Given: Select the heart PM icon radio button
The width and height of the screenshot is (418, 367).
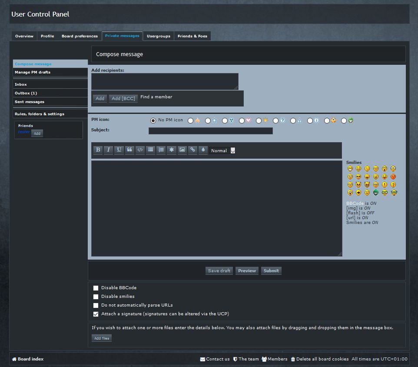Looking at the screenshot, I should 242,120.
